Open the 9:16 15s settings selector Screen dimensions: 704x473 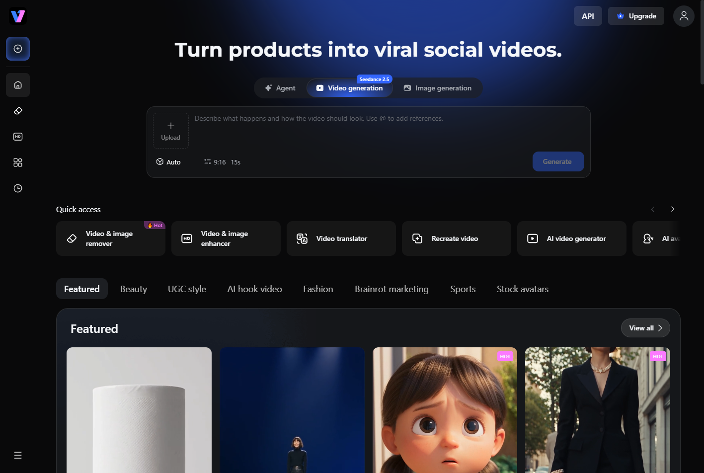click(x=222, y=162)
